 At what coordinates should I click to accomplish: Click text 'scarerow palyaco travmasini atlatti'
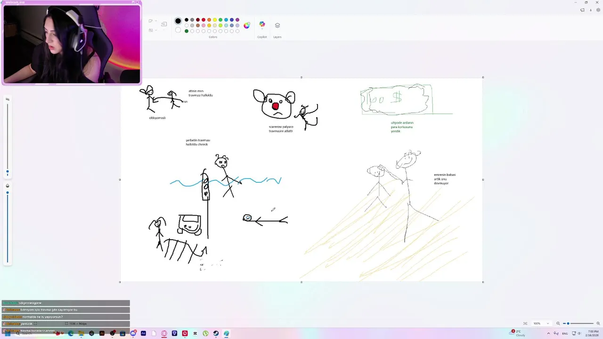click(x=281, y=129)
